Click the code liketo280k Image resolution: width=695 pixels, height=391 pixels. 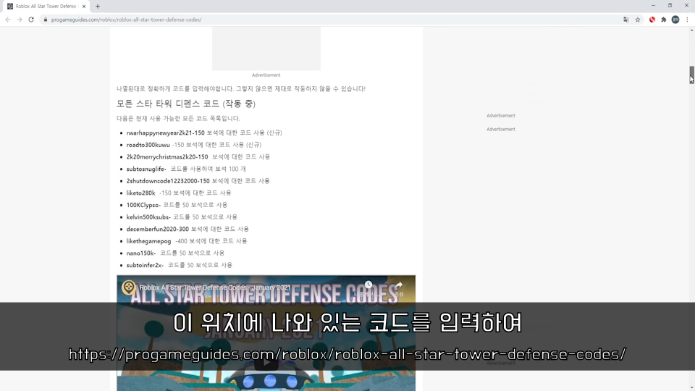(x=141, y=193)
